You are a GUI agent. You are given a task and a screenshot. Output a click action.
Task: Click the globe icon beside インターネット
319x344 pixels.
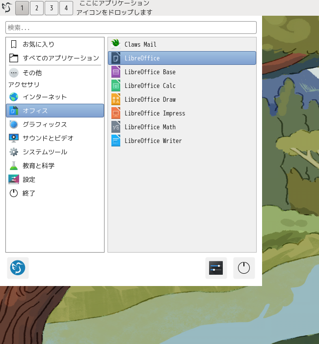pyautogui.click(x=14, y=97)
